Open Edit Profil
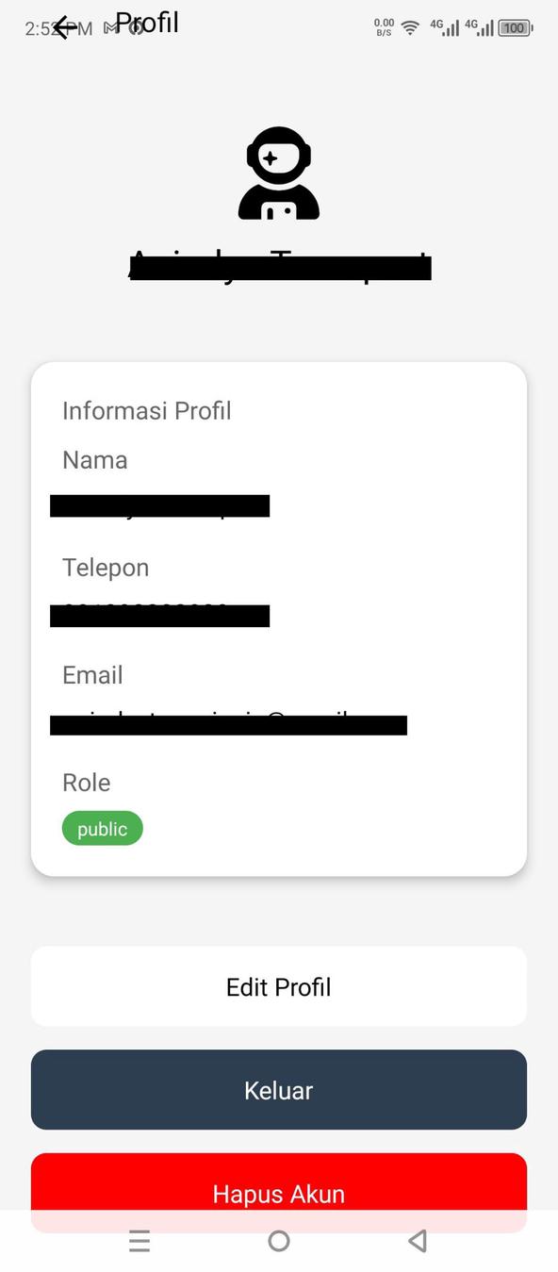 [279, 986]
